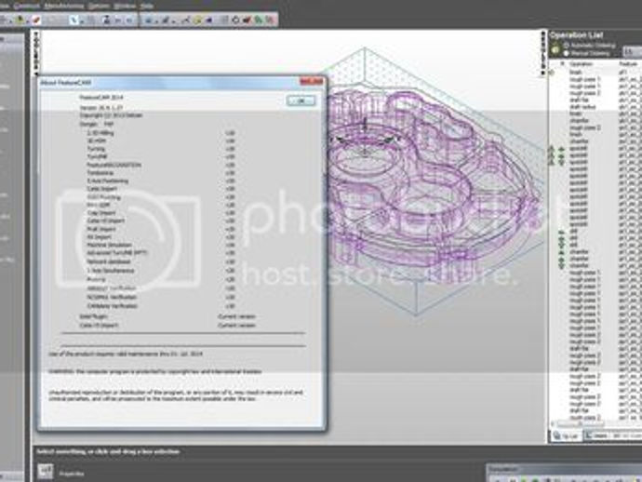Screen dimensions: 642x482
Task: Close the About FeatureCAM dialog
Action: pos(312,82)
